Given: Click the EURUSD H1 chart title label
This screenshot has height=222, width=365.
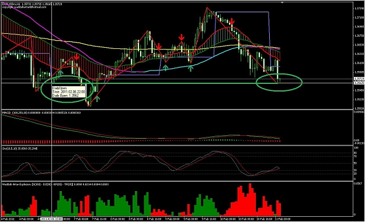Looking at the screenshot, I should coord(32,4).
